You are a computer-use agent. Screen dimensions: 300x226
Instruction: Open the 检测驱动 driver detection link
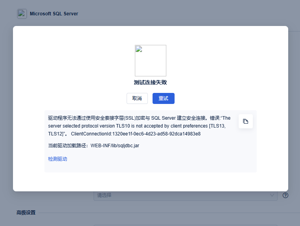point(57,159)
